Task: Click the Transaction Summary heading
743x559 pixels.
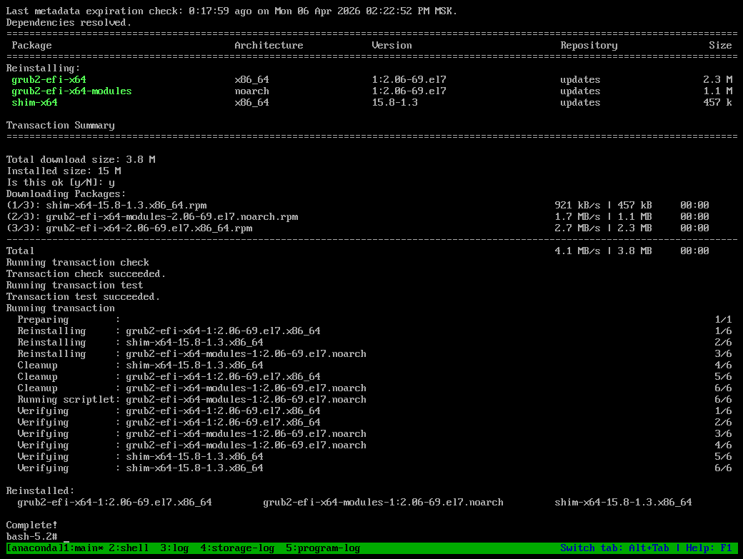Action: pyautogui.click(x=60, y=126)
